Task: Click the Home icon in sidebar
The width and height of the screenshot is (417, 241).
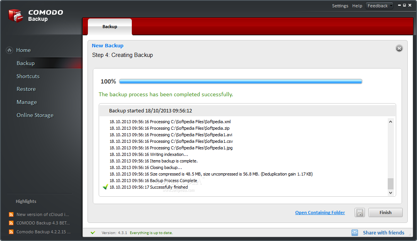Action: 9,50
